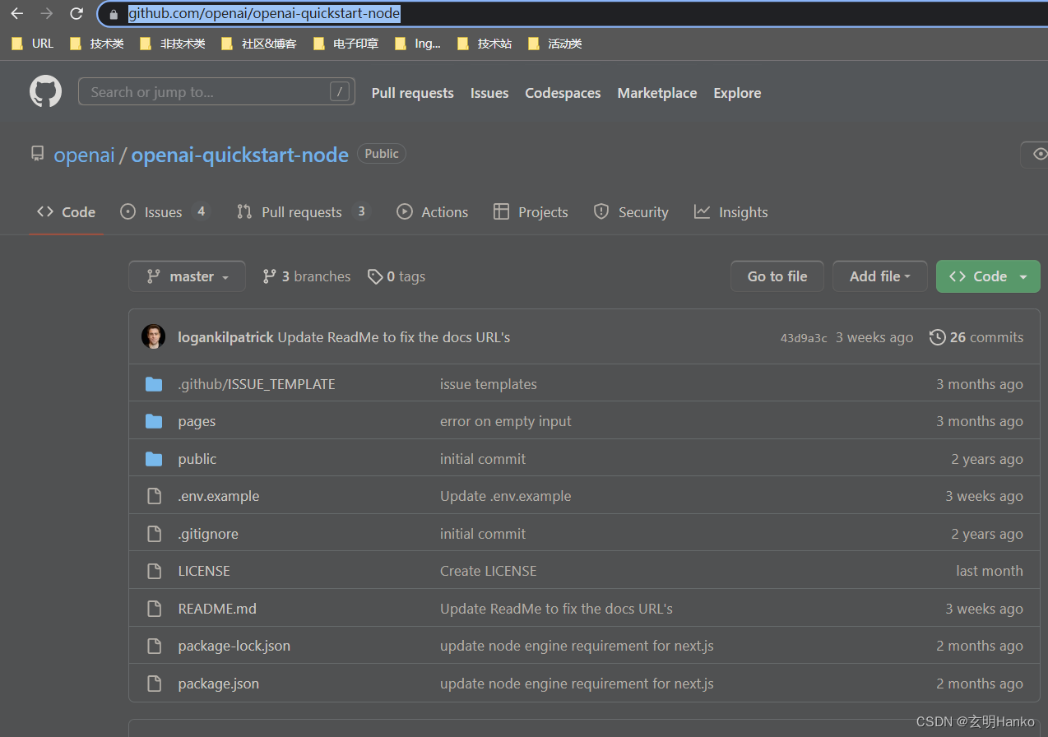Open the URL bookmarks folder

(33, 44)
